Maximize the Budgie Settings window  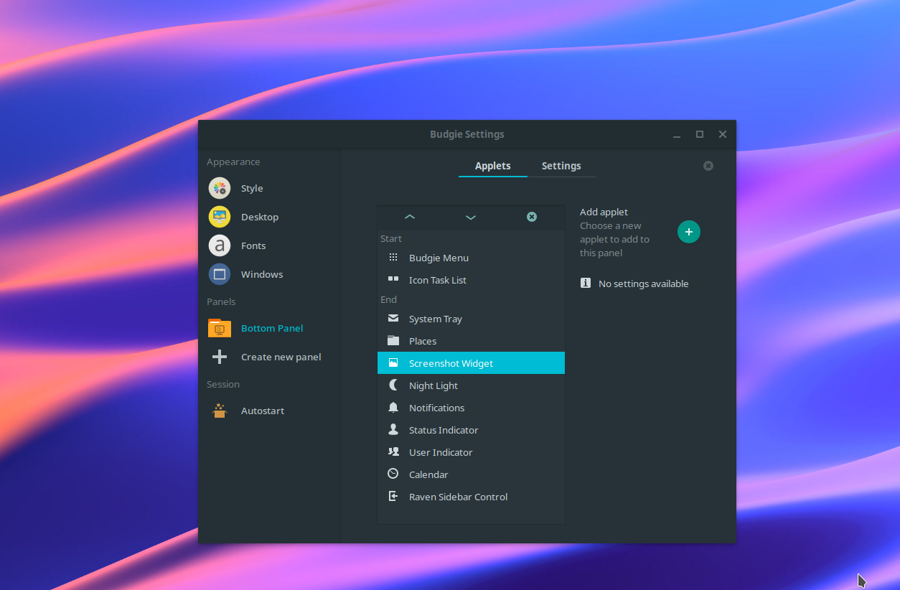[700, 134]
